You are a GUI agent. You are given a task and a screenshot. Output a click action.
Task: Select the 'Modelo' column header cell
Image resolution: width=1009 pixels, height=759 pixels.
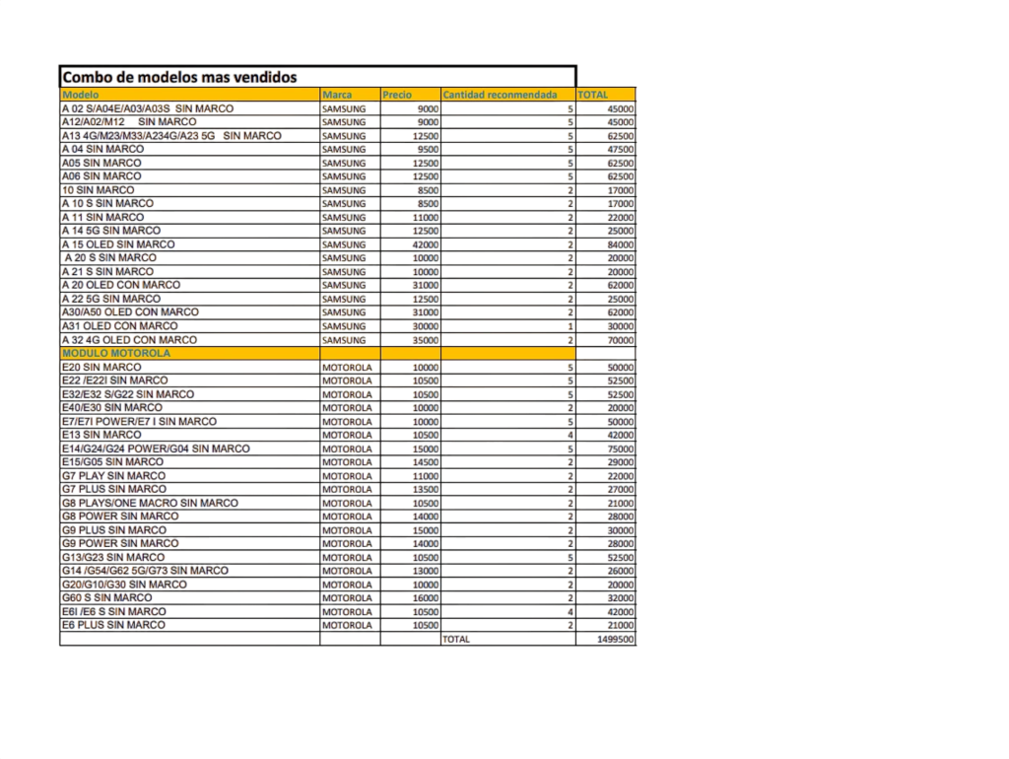(x=189, y=95)
